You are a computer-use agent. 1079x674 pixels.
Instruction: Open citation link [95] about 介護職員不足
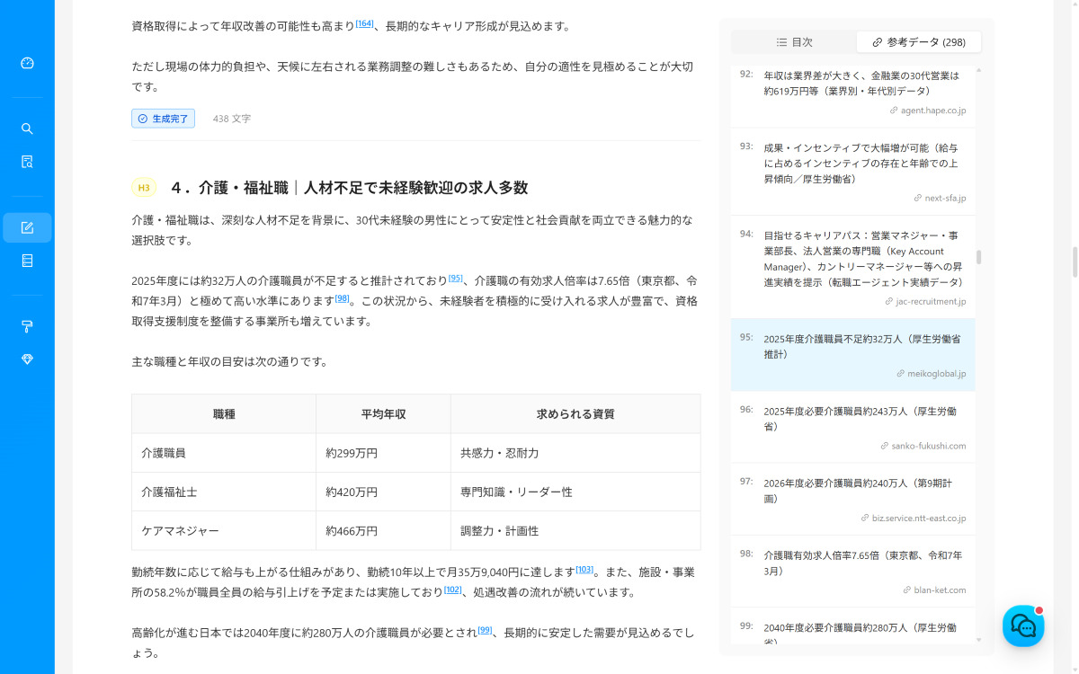454,278
